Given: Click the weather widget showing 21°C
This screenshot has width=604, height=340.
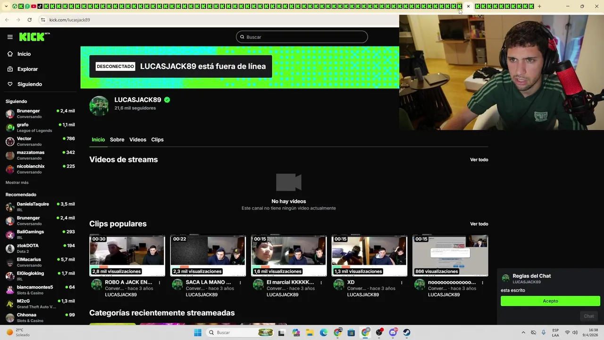Looking at the screenshot, I should point(19,332).
